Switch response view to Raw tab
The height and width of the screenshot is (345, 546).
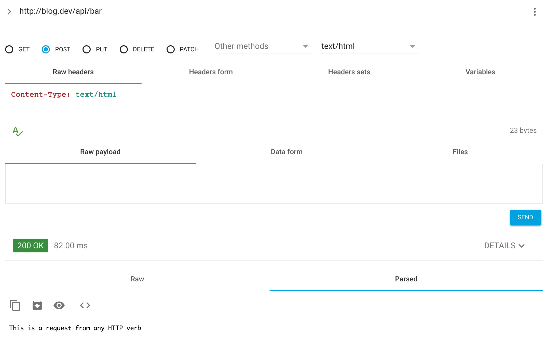coord(137,279)
